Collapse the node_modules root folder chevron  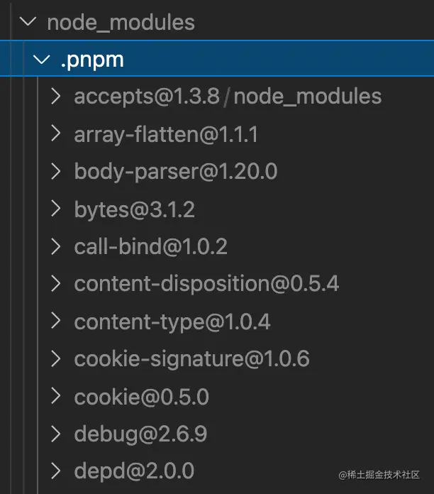28,21
